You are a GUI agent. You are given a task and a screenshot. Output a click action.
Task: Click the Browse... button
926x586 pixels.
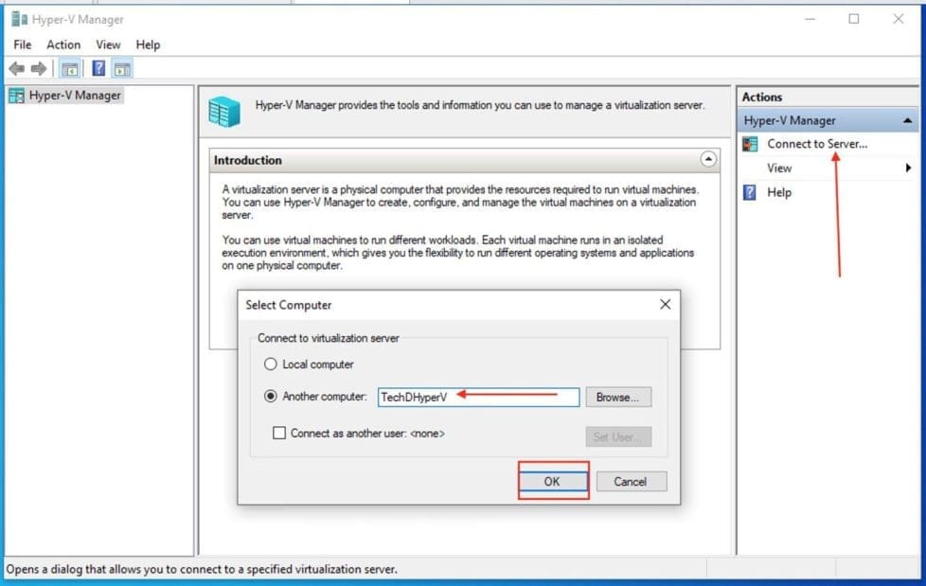click(617, 398)
